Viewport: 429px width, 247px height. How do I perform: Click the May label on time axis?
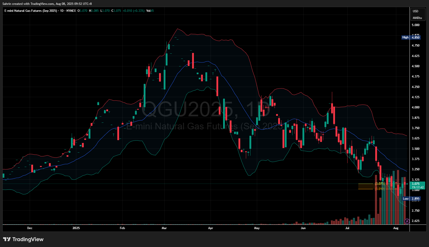tap(257, 228)
